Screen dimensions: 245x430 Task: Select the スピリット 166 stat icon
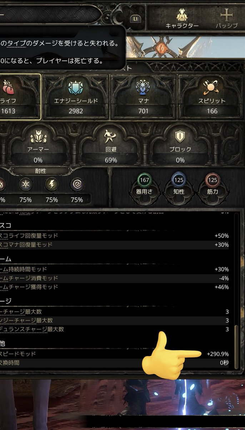tap(212, 87)
